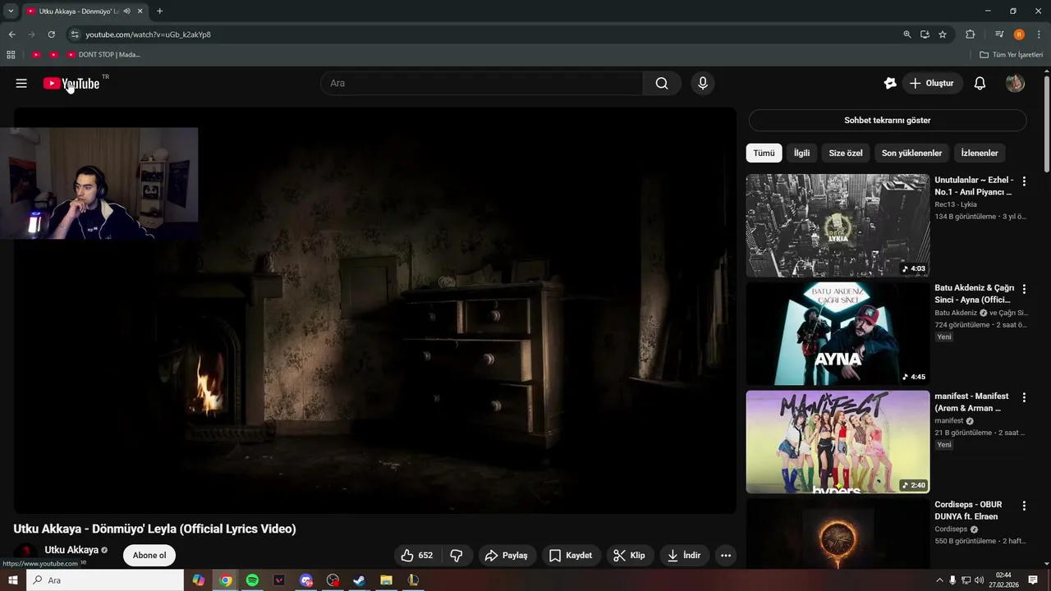Select the Son yüklenenler filter chip
Screen dimensions: 1051x591
pos(911,153)
